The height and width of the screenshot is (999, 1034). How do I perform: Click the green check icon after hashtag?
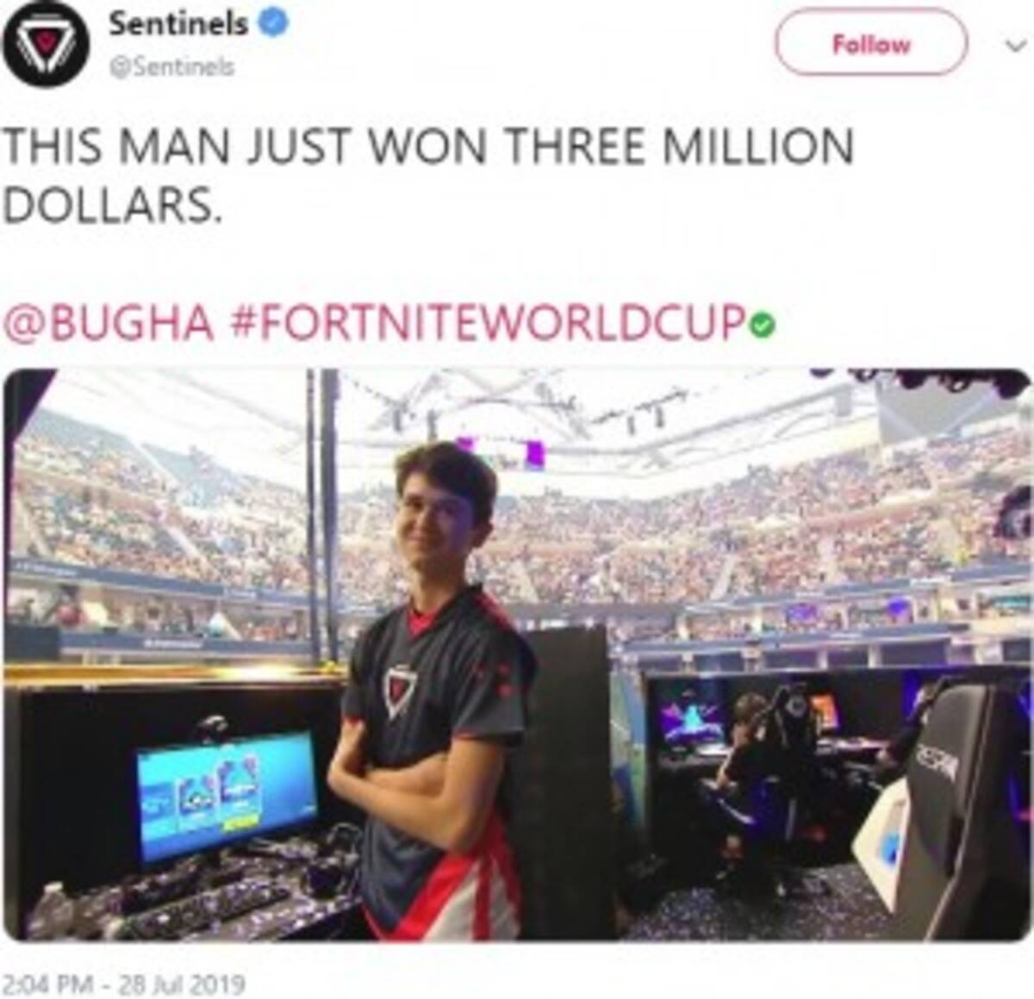click(x=763, y=325)
